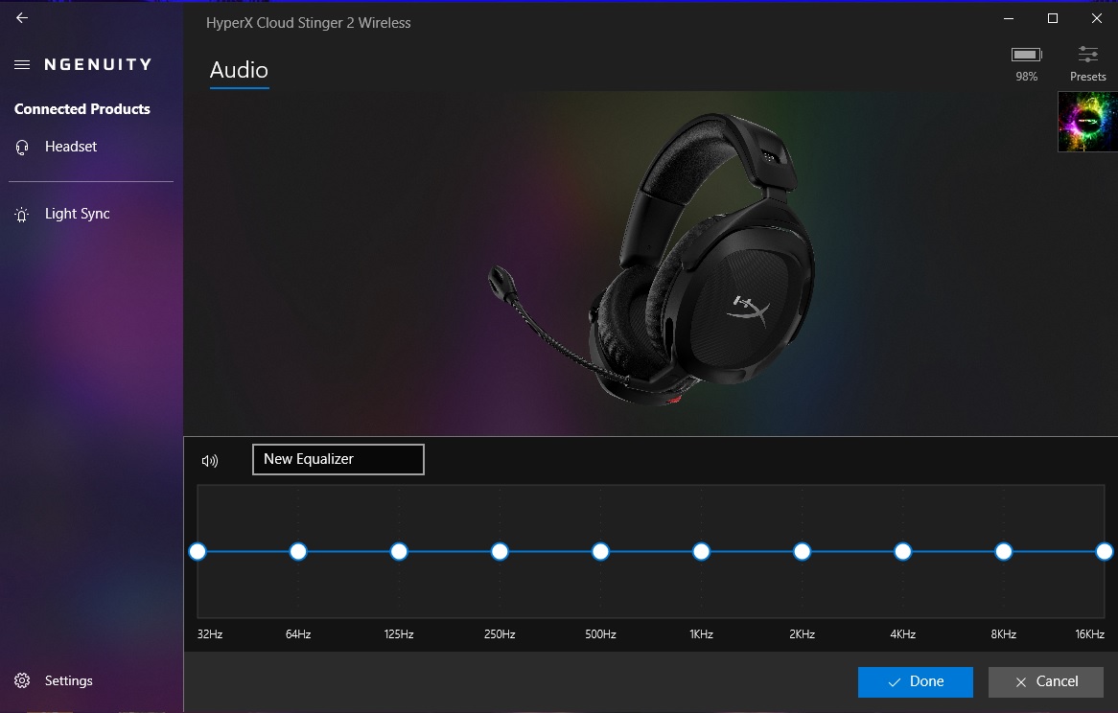Open the NGENUITY hamburger menu
This screenshot has height=713, width=1118.
pos(22,65)
